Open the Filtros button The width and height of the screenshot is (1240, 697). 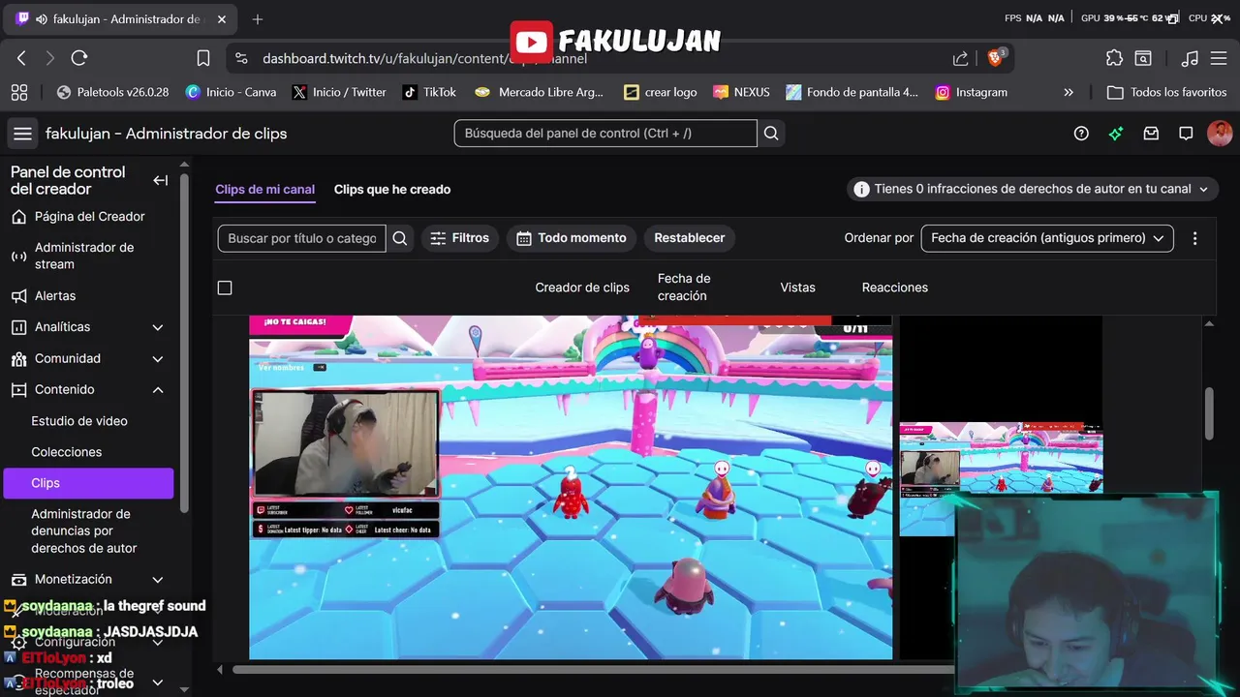point(460,238)
